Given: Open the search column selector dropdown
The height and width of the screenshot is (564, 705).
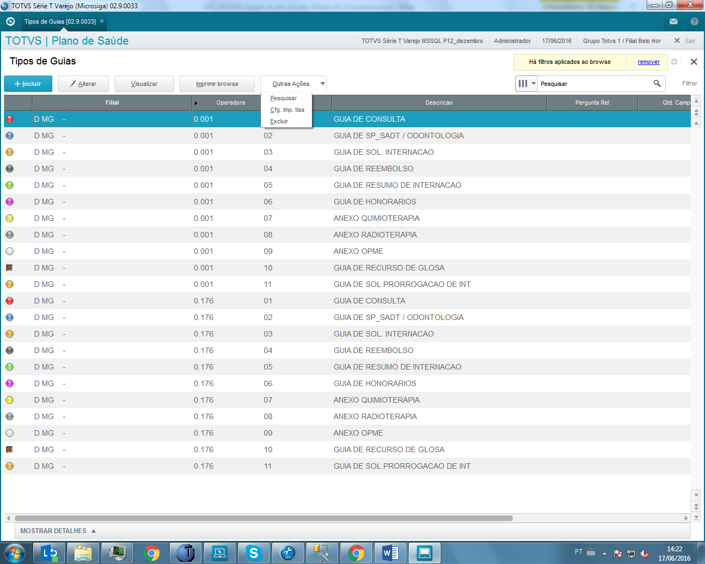Looking at the screenshot, I should pyautogui.click(x=527, y=84).
